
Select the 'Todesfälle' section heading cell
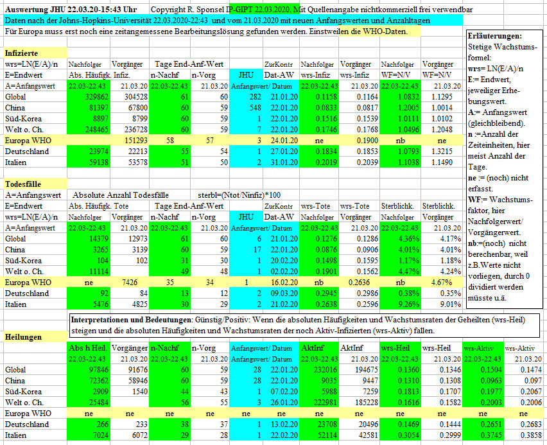point(35,184)
